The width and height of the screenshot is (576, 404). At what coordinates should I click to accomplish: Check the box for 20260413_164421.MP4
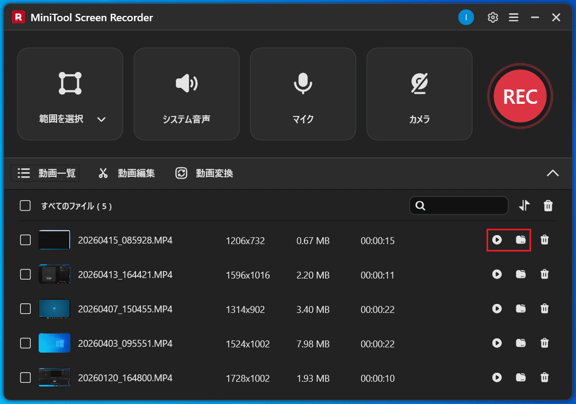25,274
